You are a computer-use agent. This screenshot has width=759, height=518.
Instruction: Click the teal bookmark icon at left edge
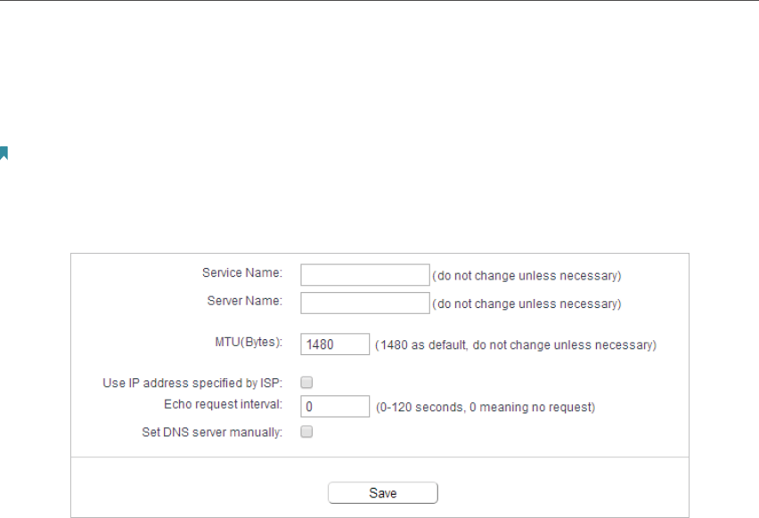(4, 153)
